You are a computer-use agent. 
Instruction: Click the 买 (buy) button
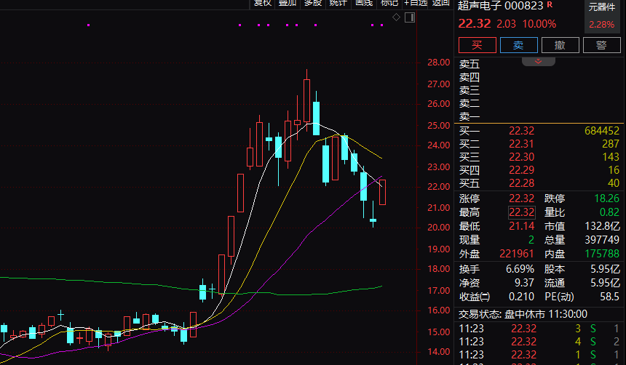[x=477, y=45]
